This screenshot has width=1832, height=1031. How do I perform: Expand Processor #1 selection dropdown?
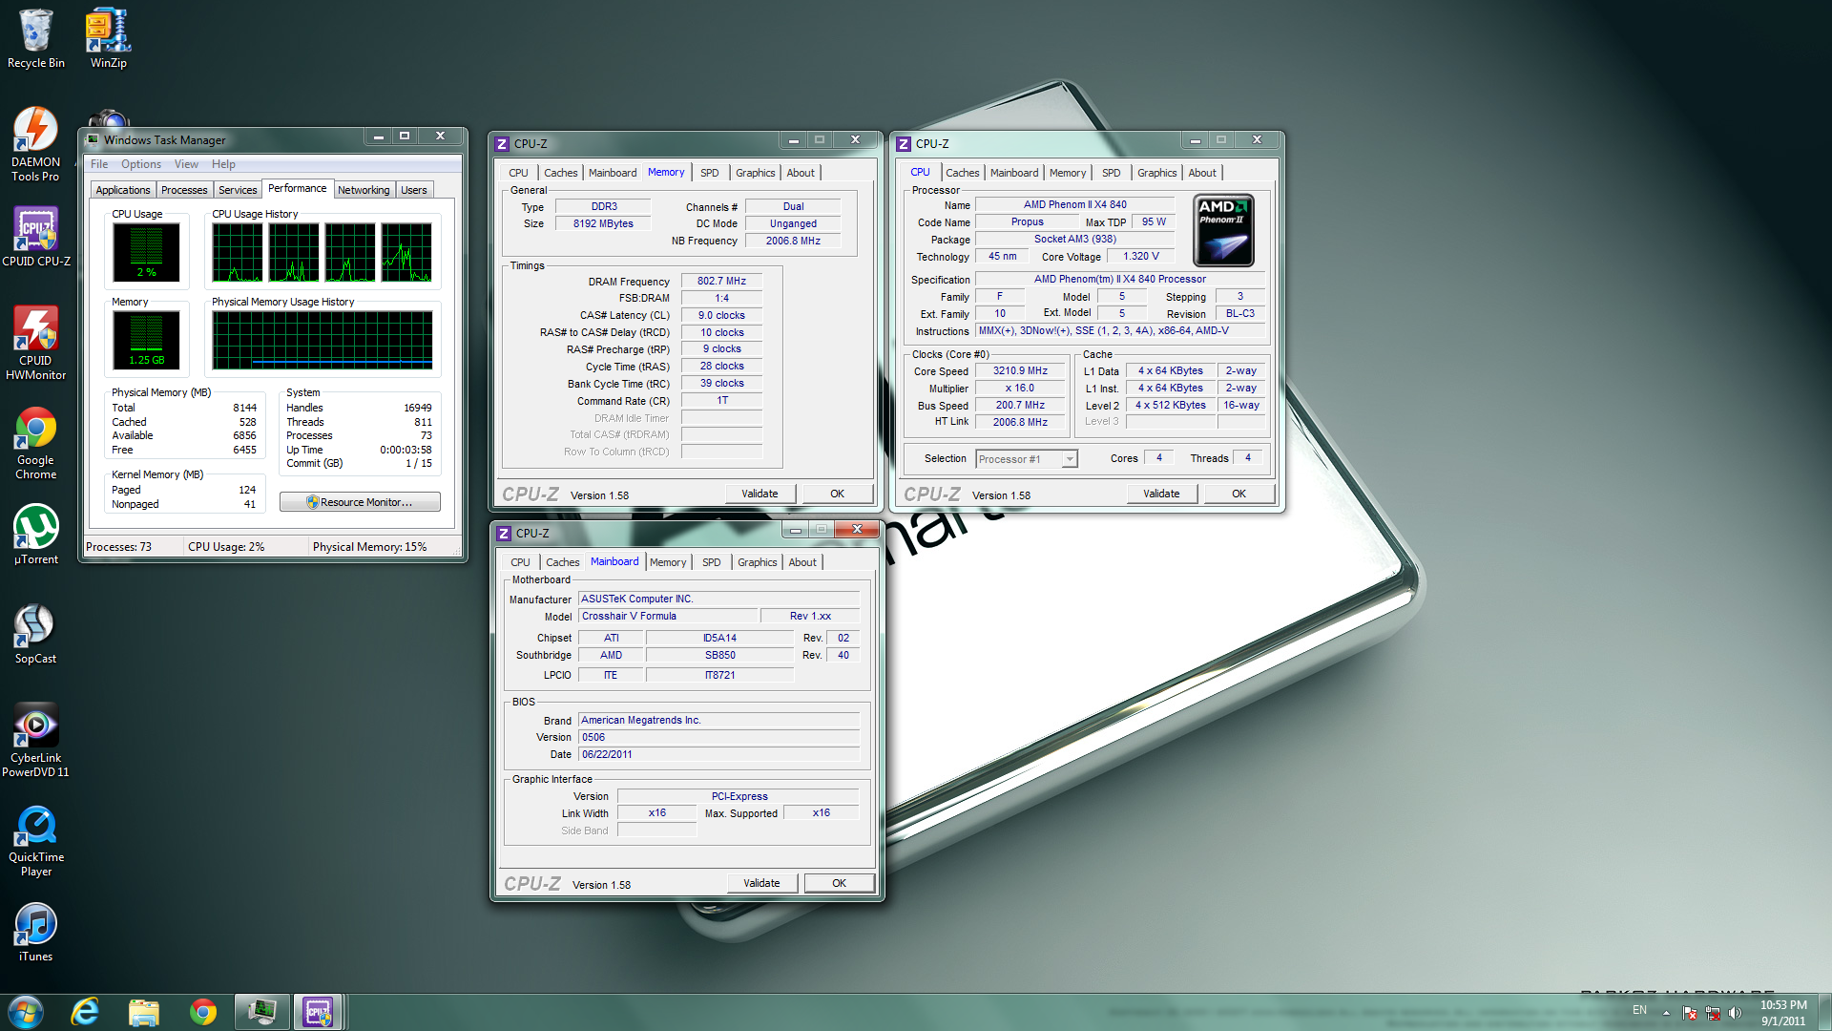coord(1070,459)
